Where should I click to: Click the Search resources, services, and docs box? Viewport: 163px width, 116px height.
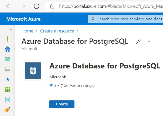click(126, 19)
